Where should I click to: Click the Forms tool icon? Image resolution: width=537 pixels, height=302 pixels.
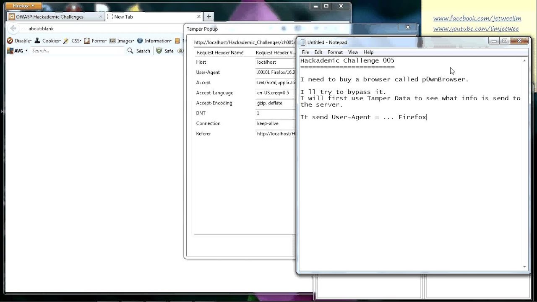point(86,41)
